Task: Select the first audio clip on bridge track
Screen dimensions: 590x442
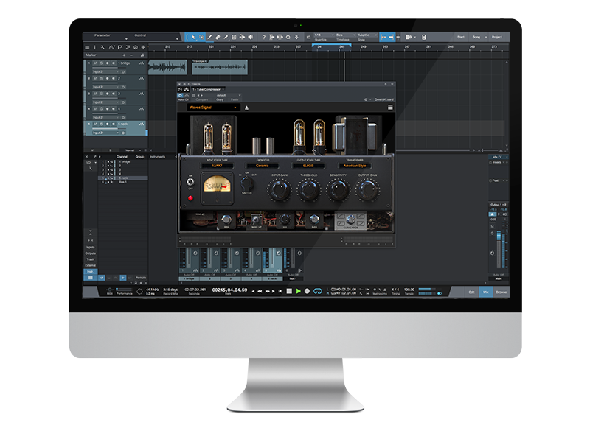Action: tap(168, 67)
